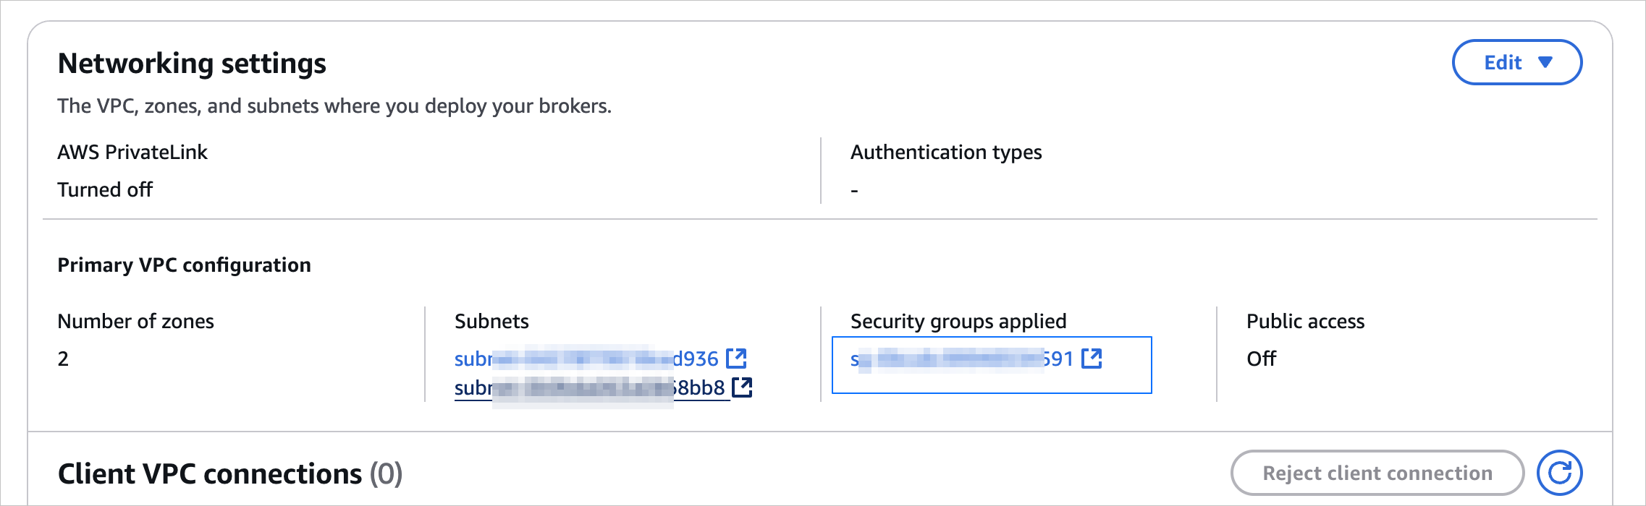Image resolution: width=1646 pixels, height=506 pixels.
Task: Click external-link icon beside the 8bb8 subnet
Action: 742,387
